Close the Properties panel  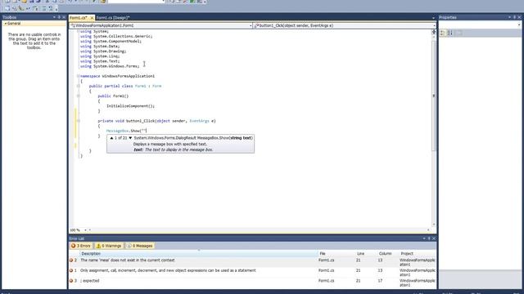click(x=519, y=17)
